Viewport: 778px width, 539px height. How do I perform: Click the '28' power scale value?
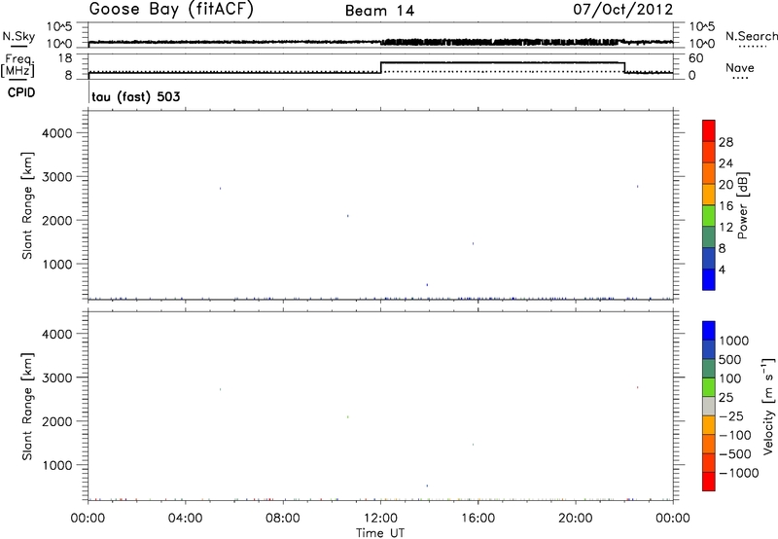725,142
